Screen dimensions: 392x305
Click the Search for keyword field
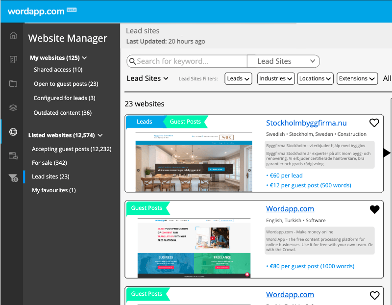[187, 61]
